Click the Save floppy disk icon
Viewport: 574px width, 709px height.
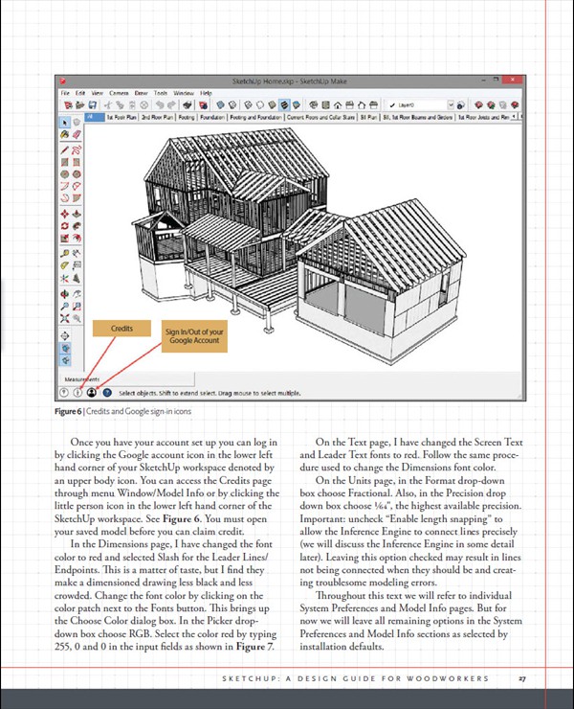pos(92,104)
